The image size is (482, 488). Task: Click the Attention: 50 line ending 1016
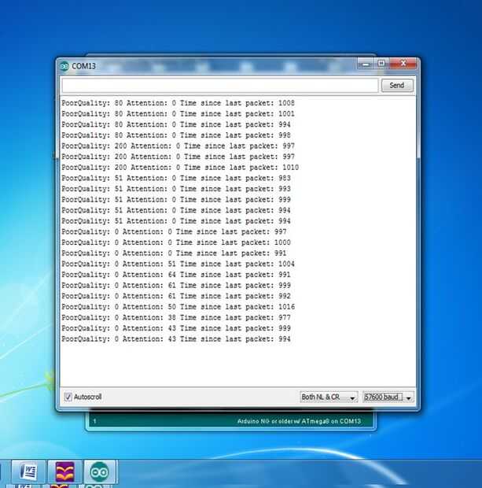click(x=178, y=307)
